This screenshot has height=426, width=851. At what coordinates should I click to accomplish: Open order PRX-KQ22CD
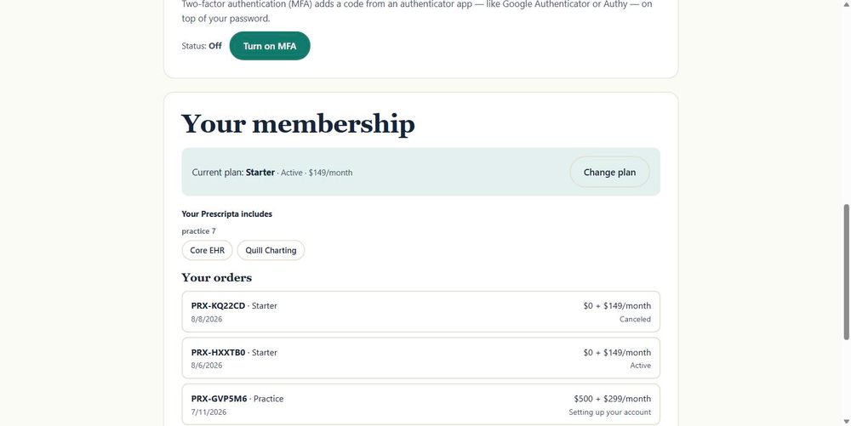(x=420, y=312)
